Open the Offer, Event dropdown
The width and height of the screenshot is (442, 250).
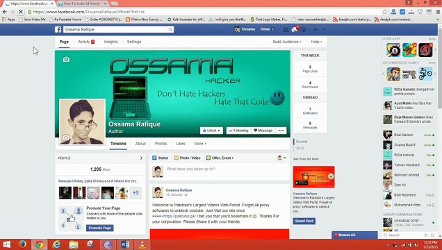220,158
